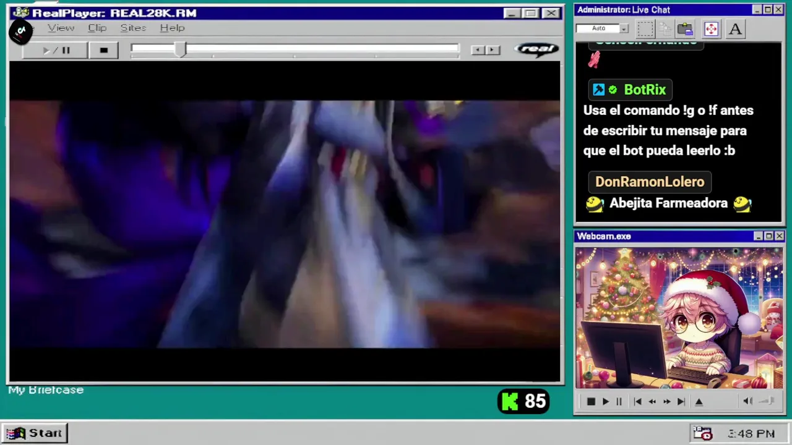Skip to previous track in Webcam.exe
This screenshot has height=445, width=792.
click(x=637, y=402)
